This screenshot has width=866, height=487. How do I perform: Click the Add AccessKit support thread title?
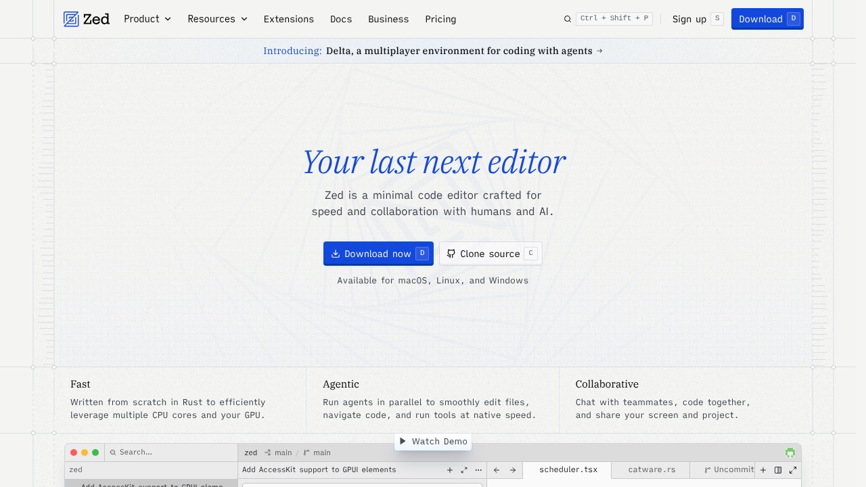(319, 469)
